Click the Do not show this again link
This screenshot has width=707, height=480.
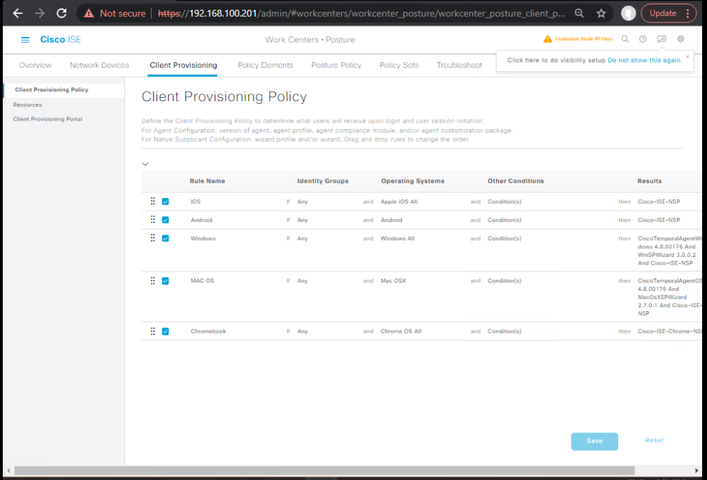click(645, 60)
